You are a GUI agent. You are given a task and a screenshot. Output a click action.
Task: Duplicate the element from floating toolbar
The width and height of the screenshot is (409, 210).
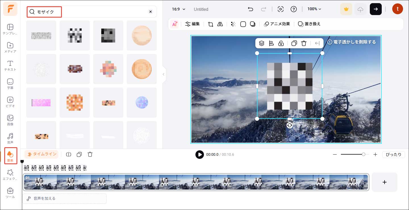pyautogui.click(x=294, y=43)
